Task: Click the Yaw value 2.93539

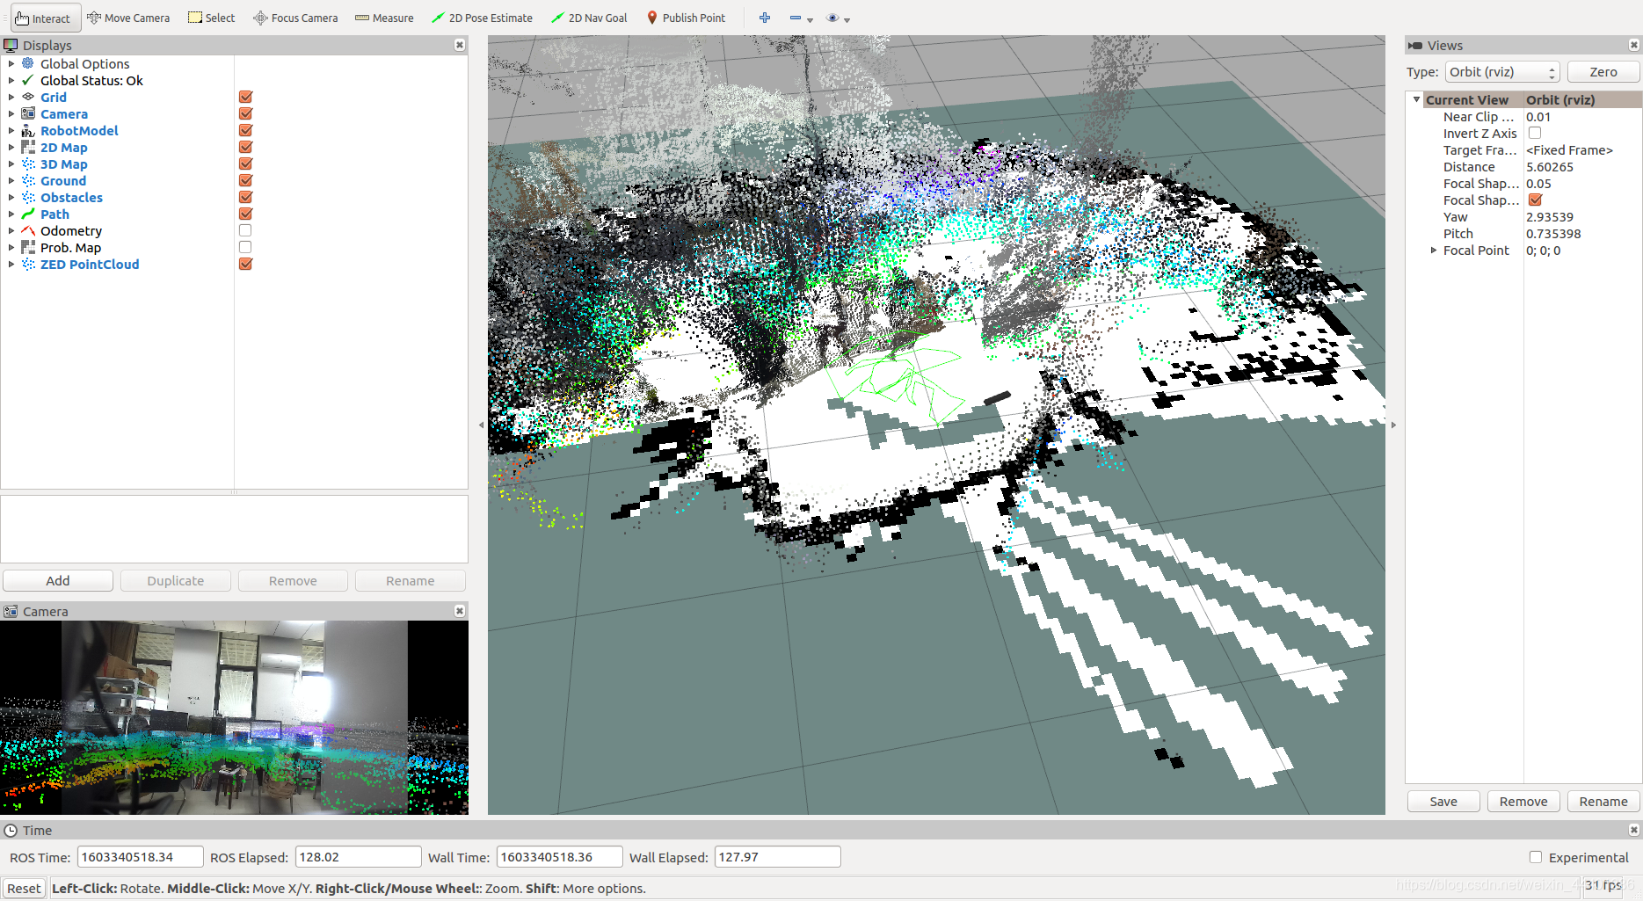Action: click(1550, 217)
